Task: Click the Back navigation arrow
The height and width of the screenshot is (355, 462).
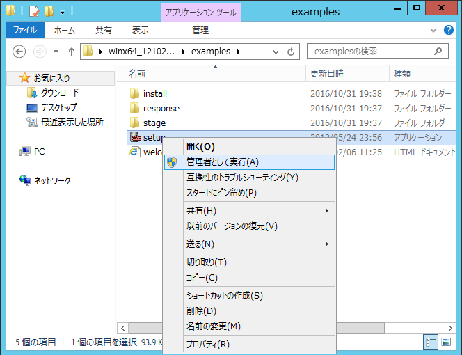Action: click(x=19, y=52)
